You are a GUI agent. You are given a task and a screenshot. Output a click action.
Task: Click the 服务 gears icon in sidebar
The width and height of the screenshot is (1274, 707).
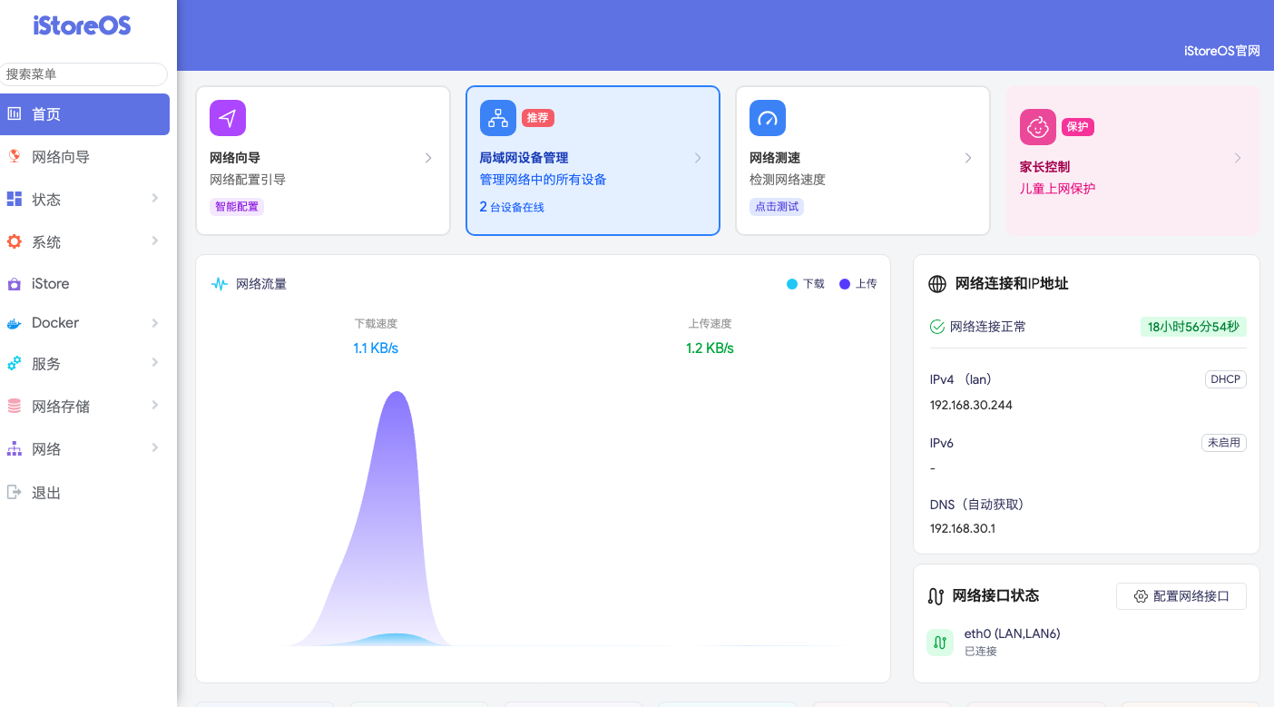[15, 363]
